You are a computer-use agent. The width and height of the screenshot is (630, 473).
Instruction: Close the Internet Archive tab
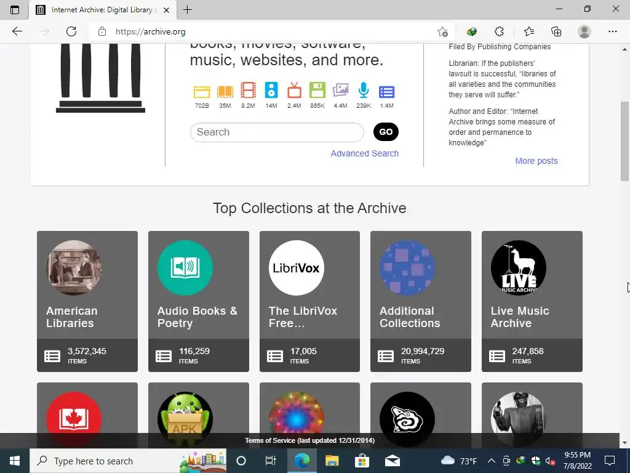[x=166, y=10]
